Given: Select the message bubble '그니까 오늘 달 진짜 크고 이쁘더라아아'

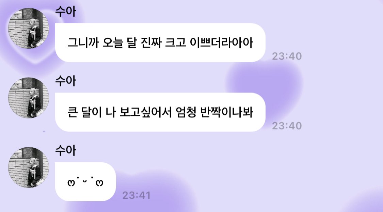Looking at the screenshot, I should click(x=160, y=43).
